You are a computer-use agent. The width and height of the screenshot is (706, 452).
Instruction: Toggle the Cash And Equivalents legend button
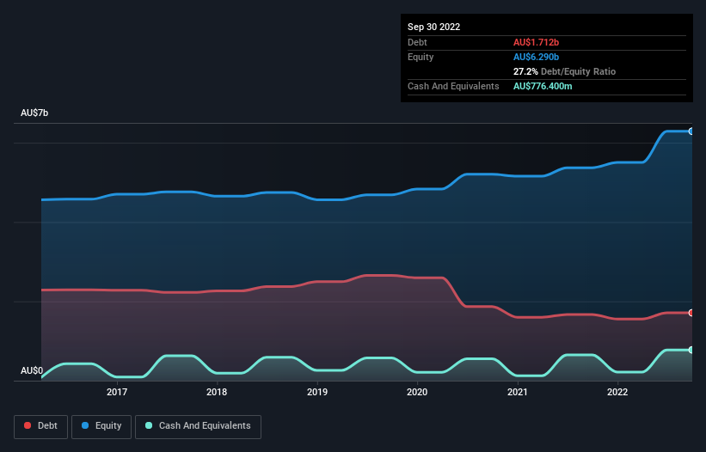click(x=198, y=426)
